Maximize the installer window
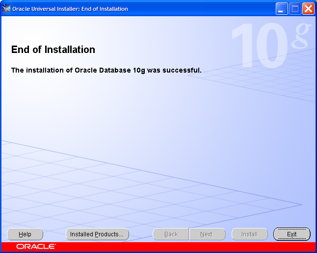 click(x=295, y=9)
